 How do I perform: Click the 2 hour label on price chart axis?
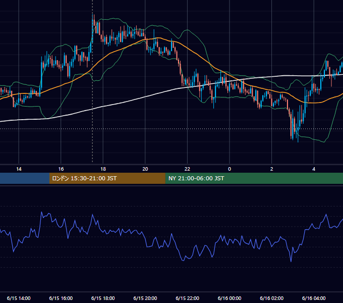click(271, 169)
